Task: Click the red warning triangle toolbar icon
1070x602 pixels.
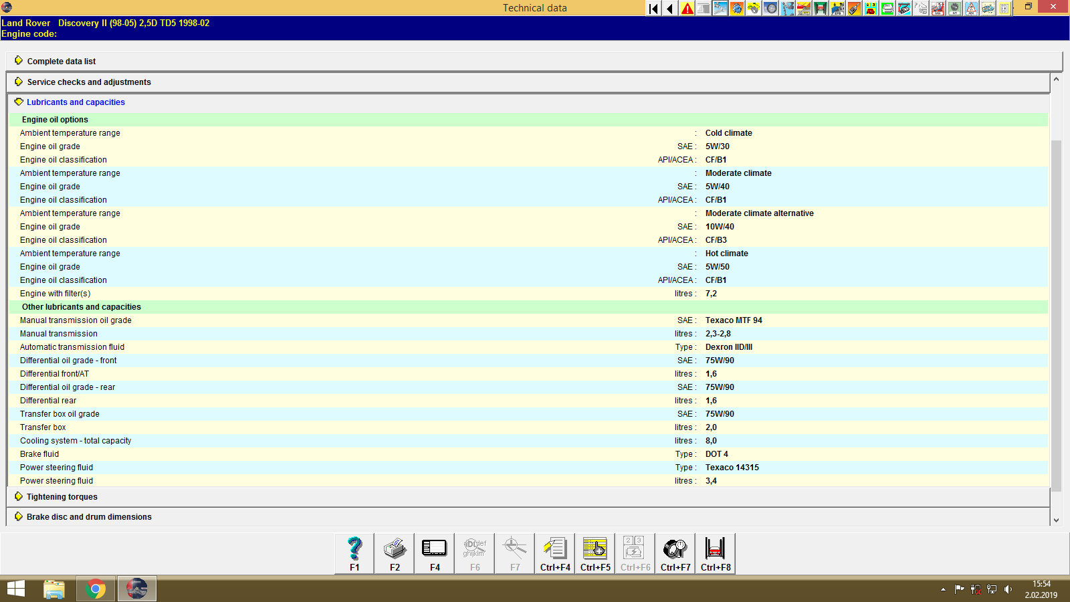Action: (686, 8)
